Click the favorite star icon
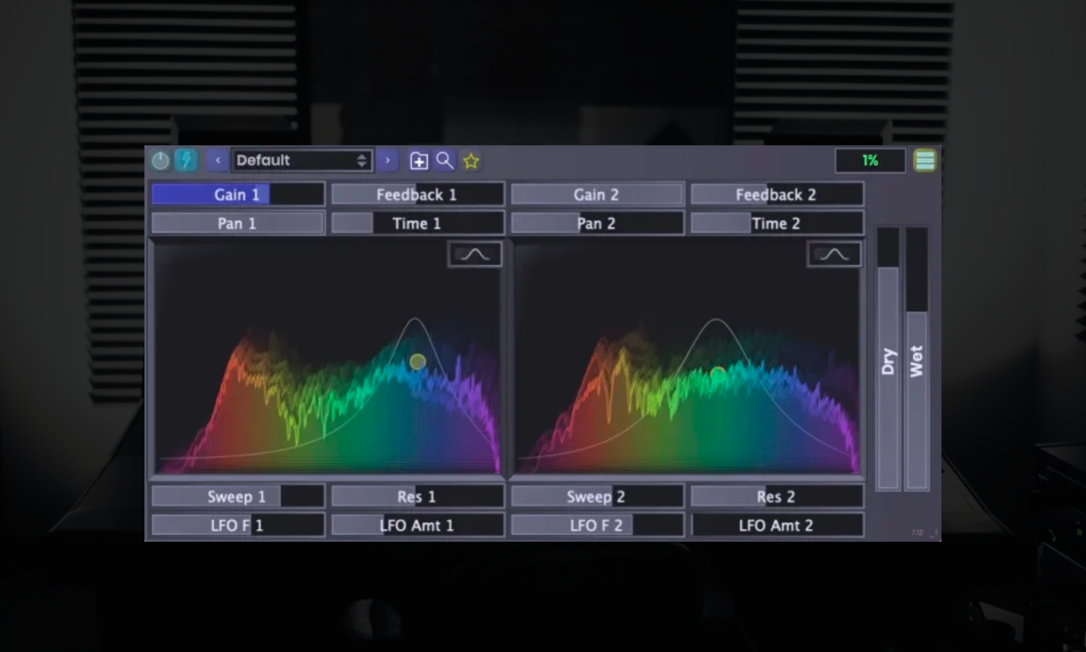The image size is (1086, 652). click(x=471, y=161)
